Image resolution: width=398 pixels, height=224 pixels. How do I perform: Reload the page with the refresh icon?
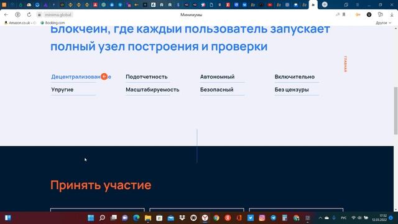29,15
